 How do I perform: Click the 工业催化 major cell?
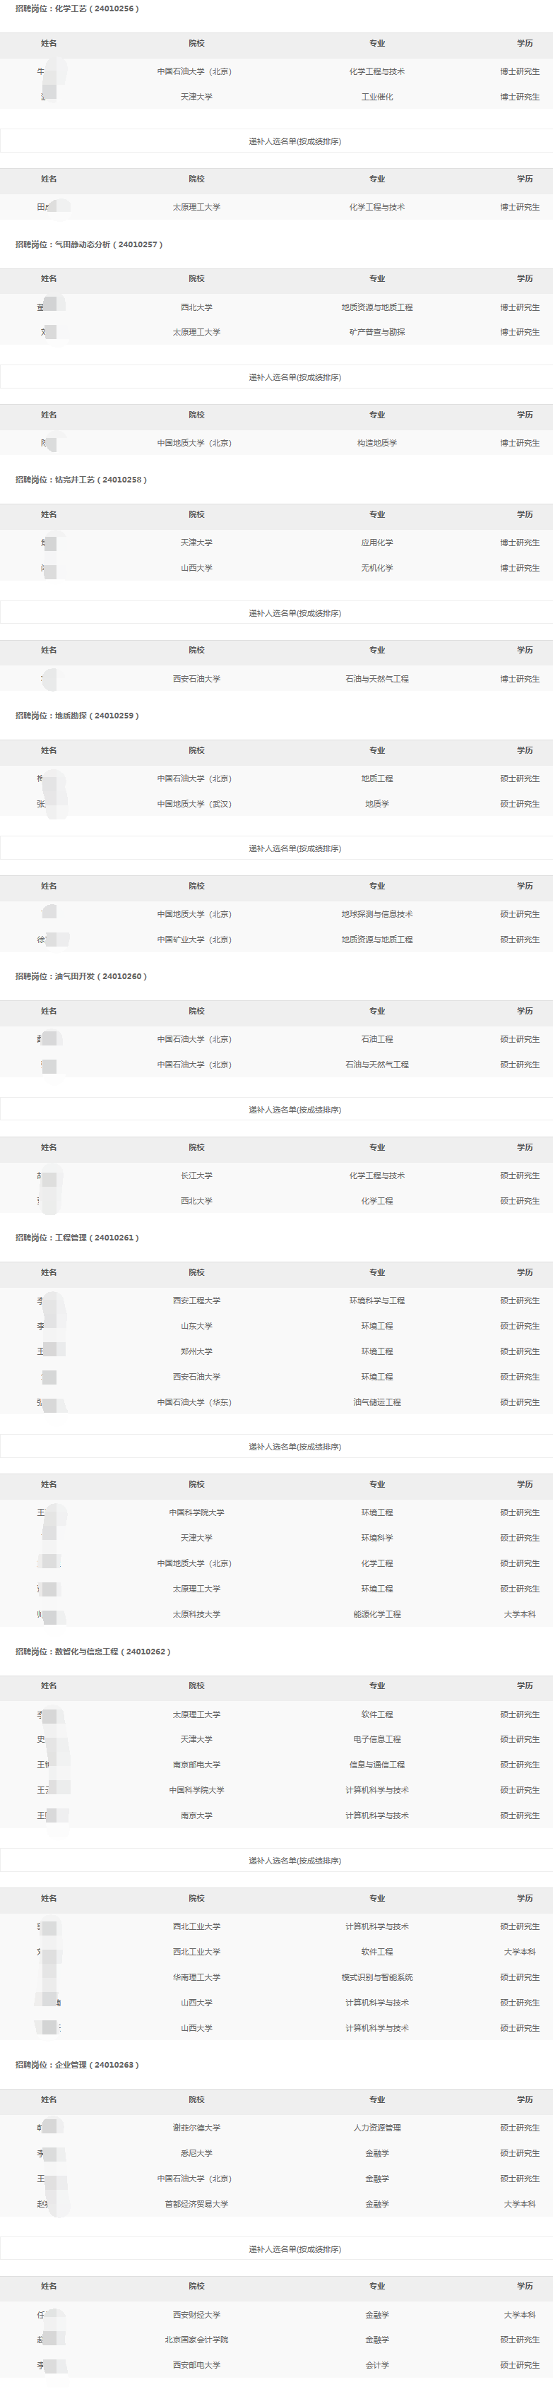pyautogui.click(x=376, y=97)
